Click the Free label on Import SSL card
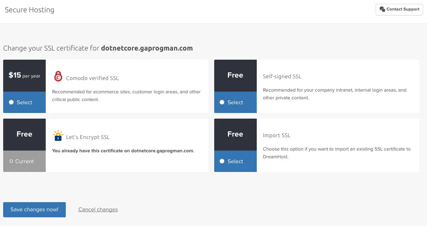The image size is (427, 226). point(235,134)
